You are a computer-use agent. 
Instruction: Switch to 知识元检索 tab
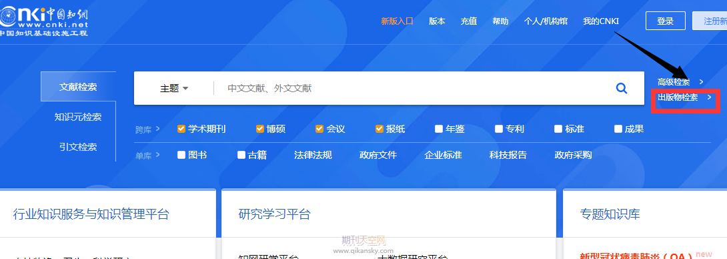tap(78, 117)
